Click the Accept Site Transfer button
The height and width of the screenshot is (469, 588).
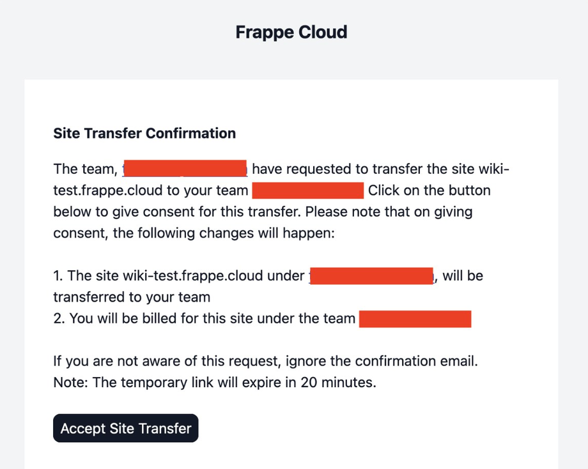pos(126,428)
